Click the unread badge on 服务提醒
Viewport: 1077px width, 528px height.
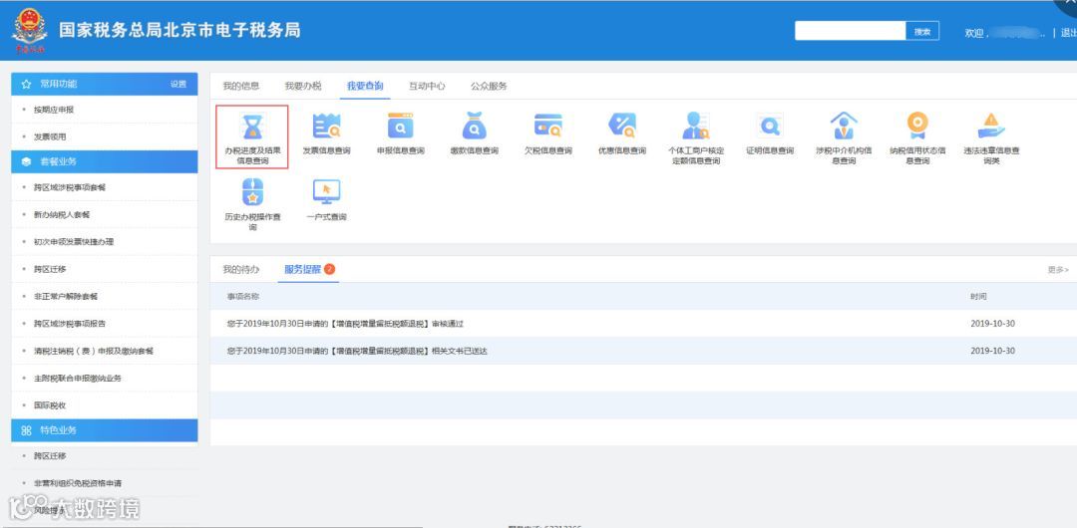pos(330,269)
